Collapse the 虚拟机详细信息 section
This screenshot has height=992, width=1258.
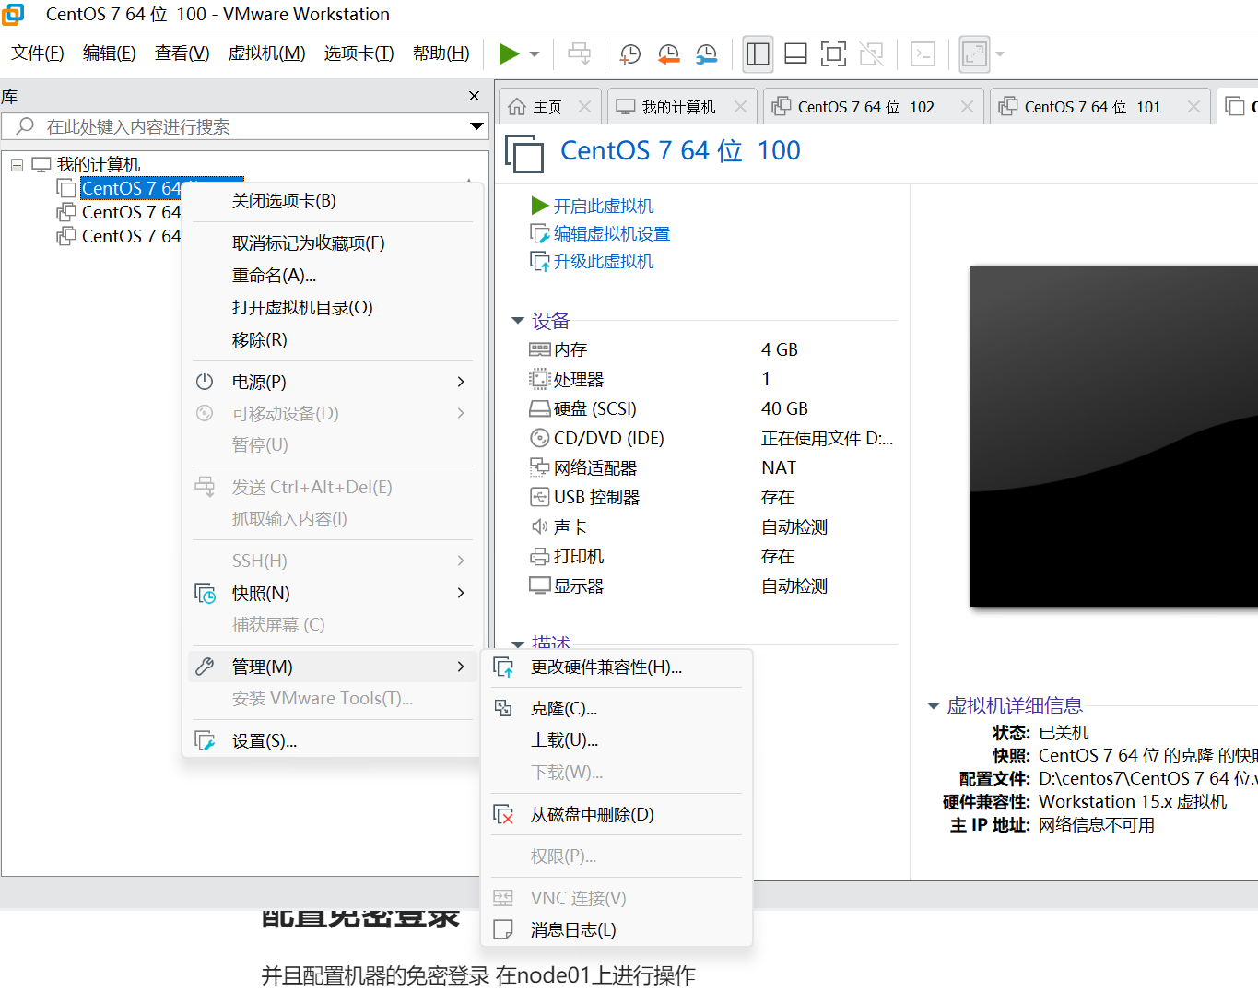(933, 706)
